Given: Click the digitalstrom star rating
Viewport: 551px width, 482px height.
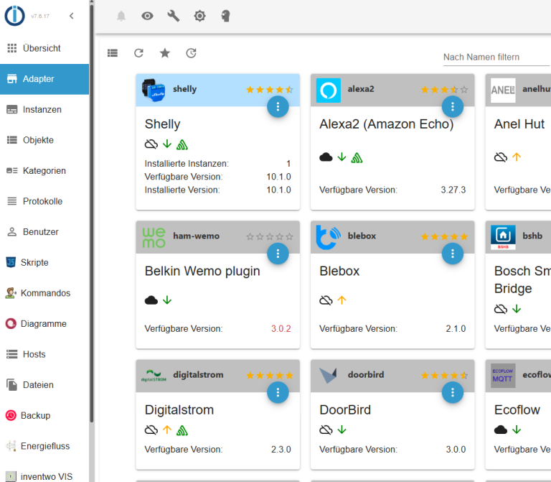Looking at the screenshot, I should coord(270,376).
